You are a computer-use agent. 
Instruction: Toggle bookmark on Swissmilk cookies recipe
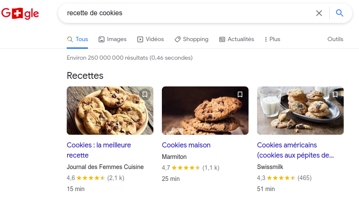(x=335, y=94)
